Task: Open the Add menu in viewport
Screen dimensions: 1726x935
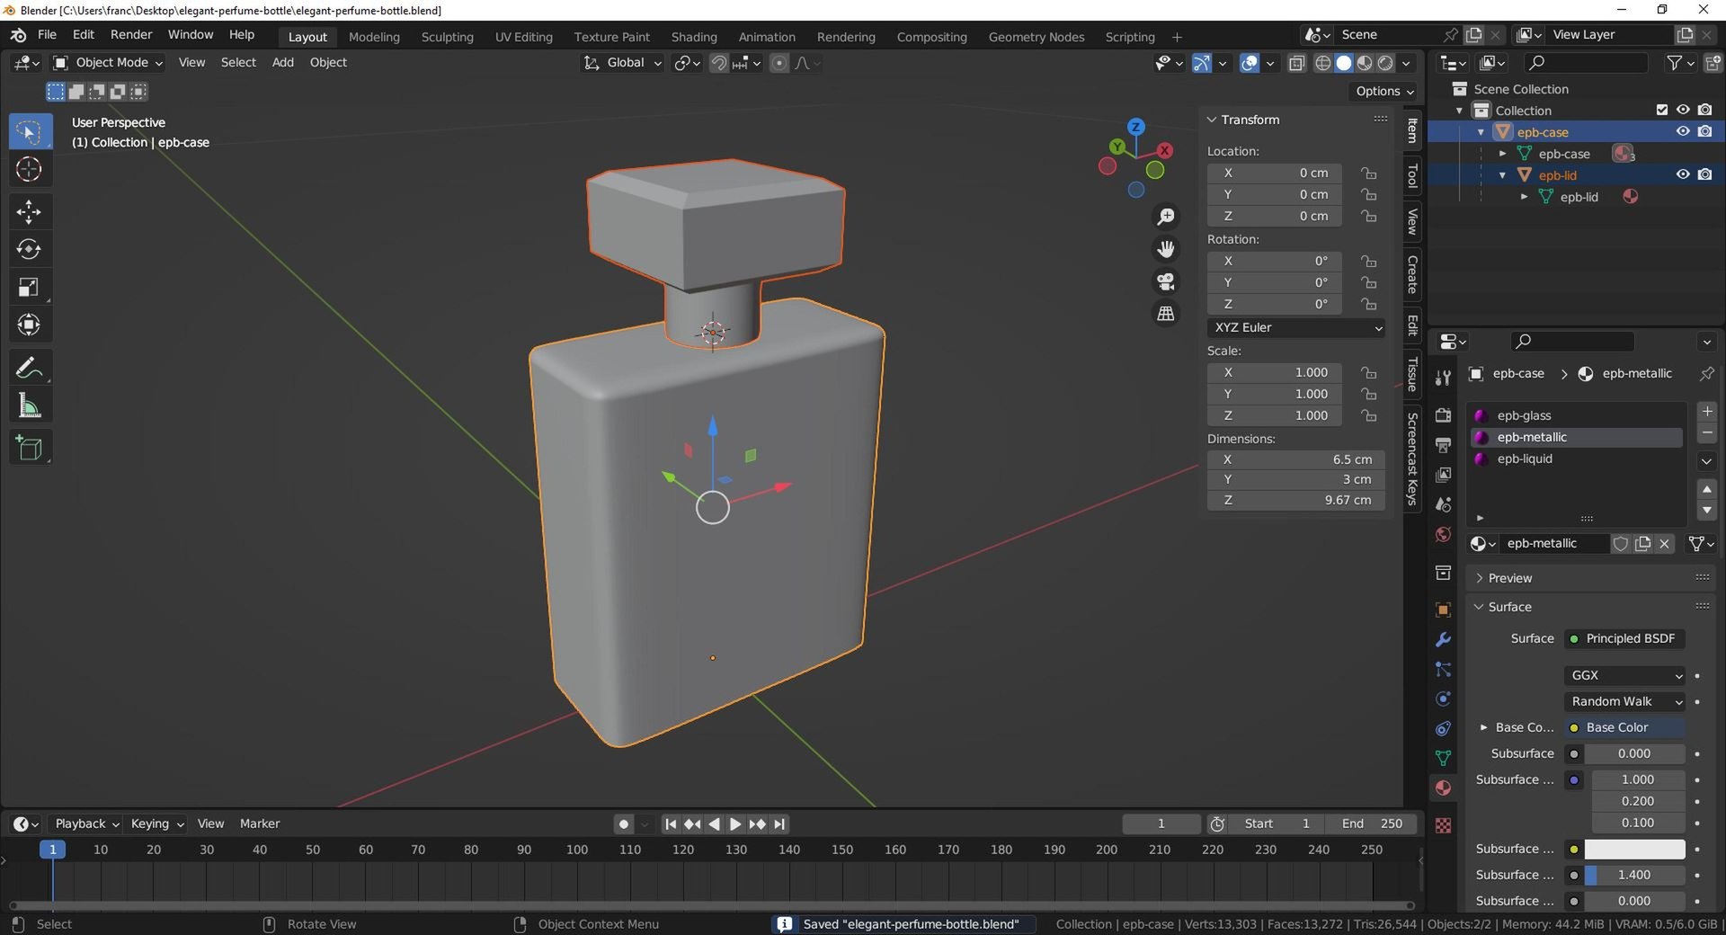Action: 282,62
